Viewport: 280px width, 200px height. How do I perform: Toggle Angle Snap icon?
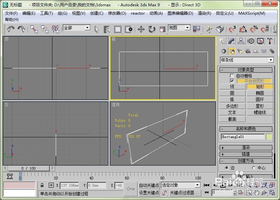pos(243,29)
